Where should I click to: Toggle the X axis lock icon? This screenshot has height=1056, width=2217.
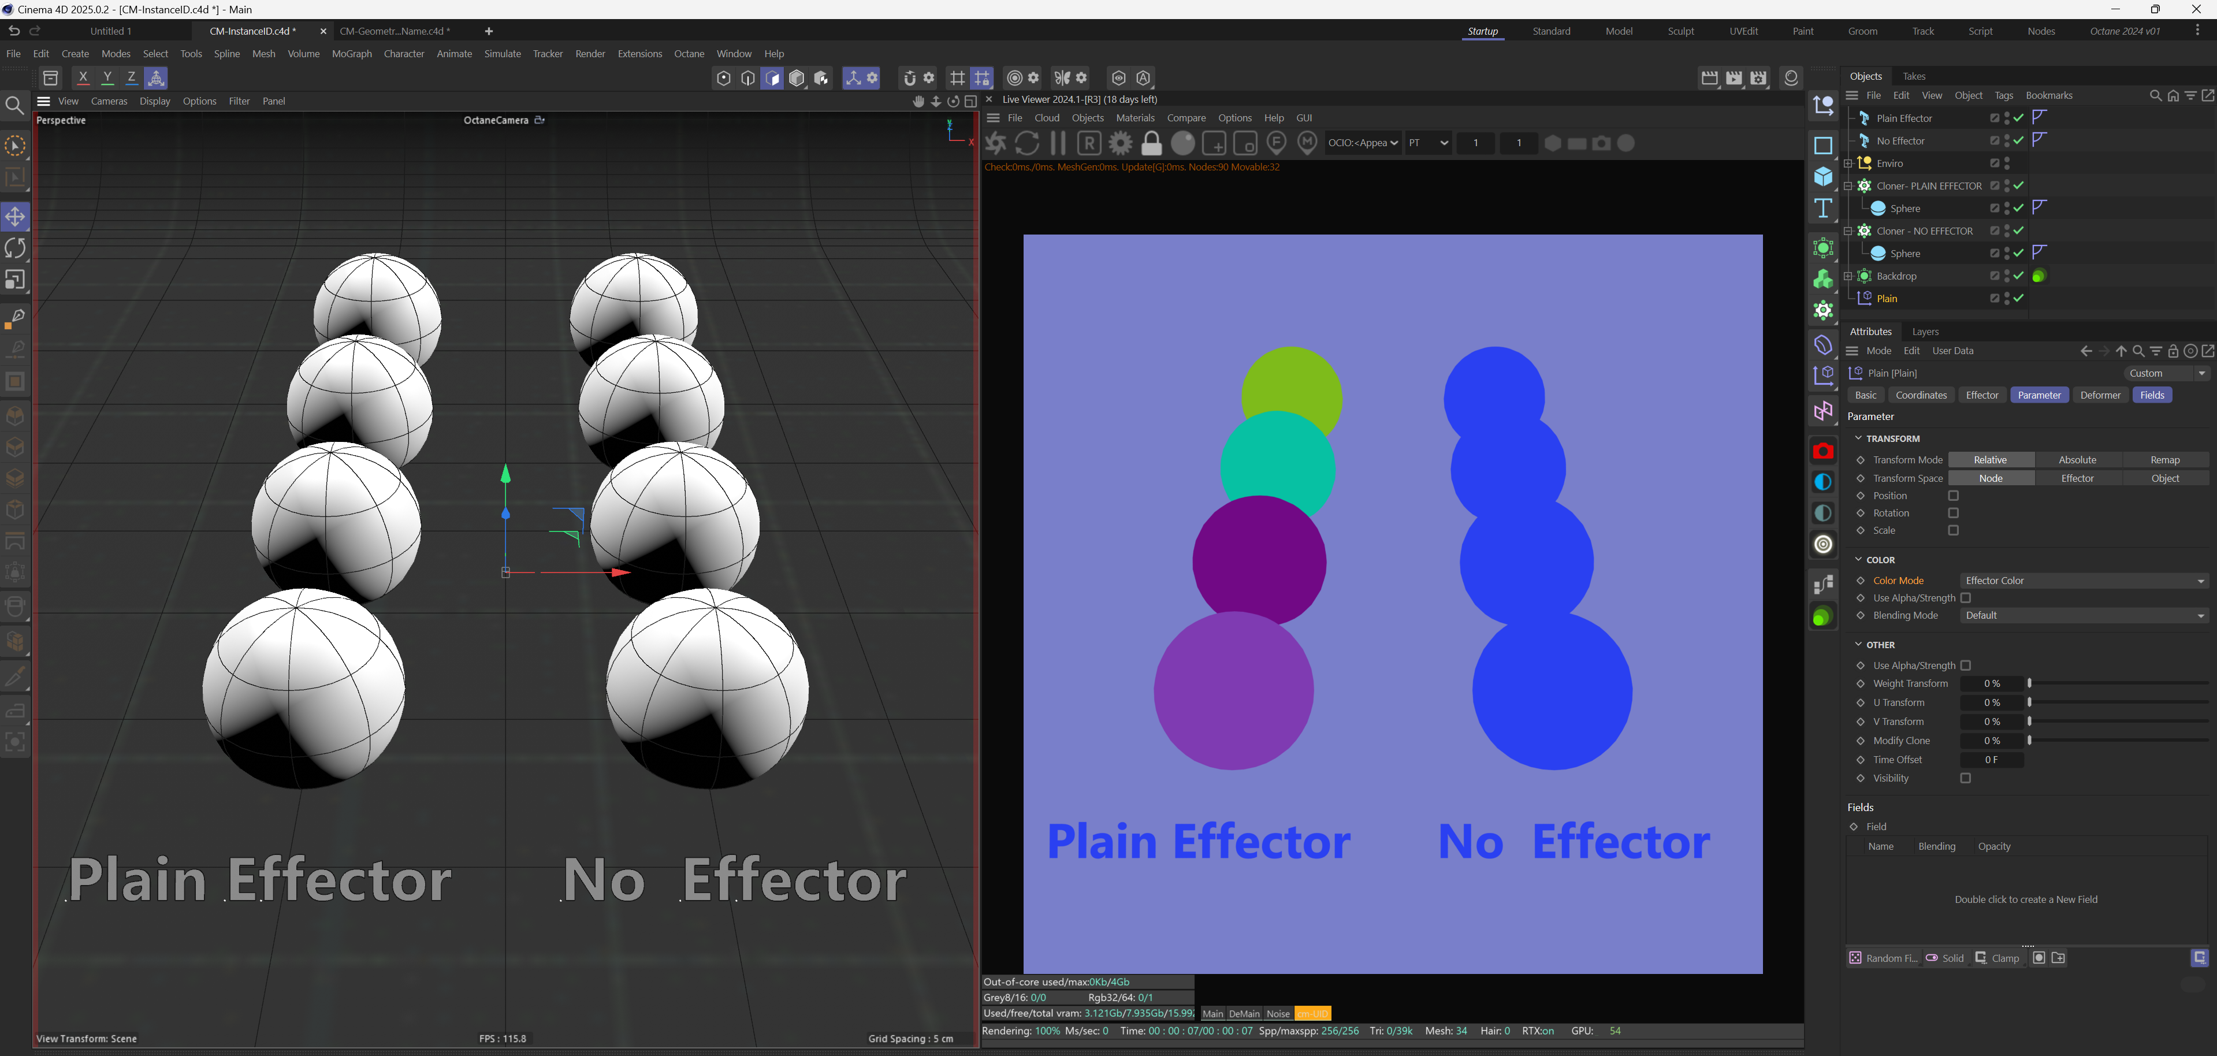84,77
